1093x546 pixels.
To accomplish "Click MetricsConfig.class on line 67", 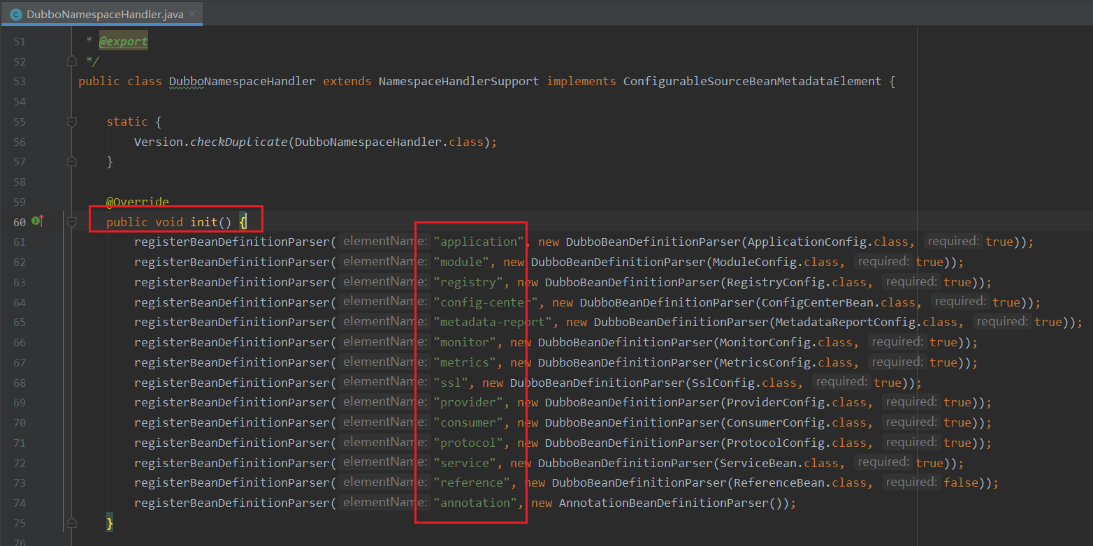I will pos(786,362).
